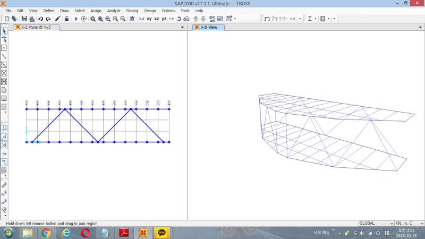Set view to the xy plane
This screenshot has width=425, height=239.
tap(149, 19)
